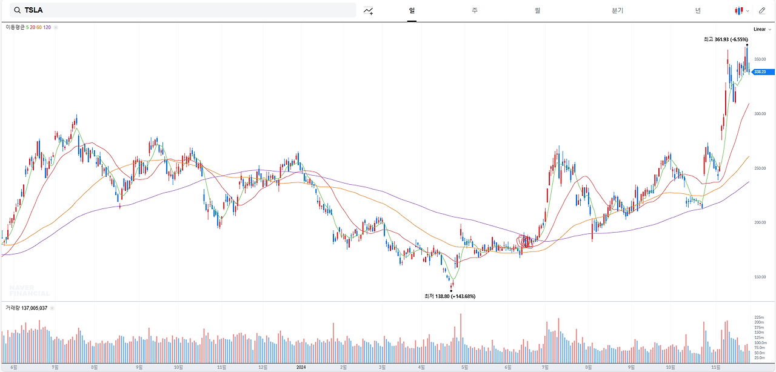The image size is (776, 372).
Task: Click the 100.0m volume axis label
Action: click(760, 343)
